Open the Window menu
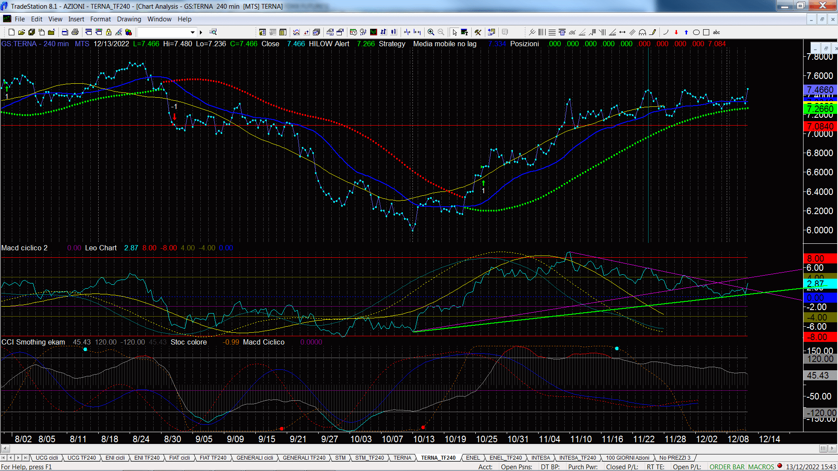 pos(159,19)
